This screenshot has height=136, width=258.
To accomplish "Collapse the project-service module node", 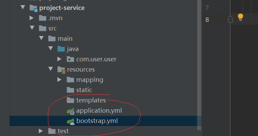I will point(23,7).
